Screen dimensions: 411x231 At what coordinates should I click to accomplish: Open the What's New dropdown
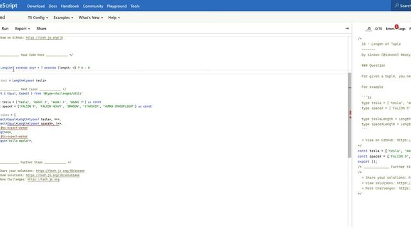point(91,17)
